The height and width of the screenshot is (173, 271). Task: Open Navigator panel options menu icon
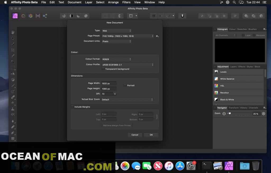click(x=264, y=108)
